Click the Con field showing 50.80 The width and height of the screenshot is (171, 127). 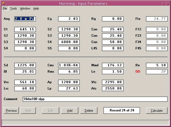tap(113, 42)
